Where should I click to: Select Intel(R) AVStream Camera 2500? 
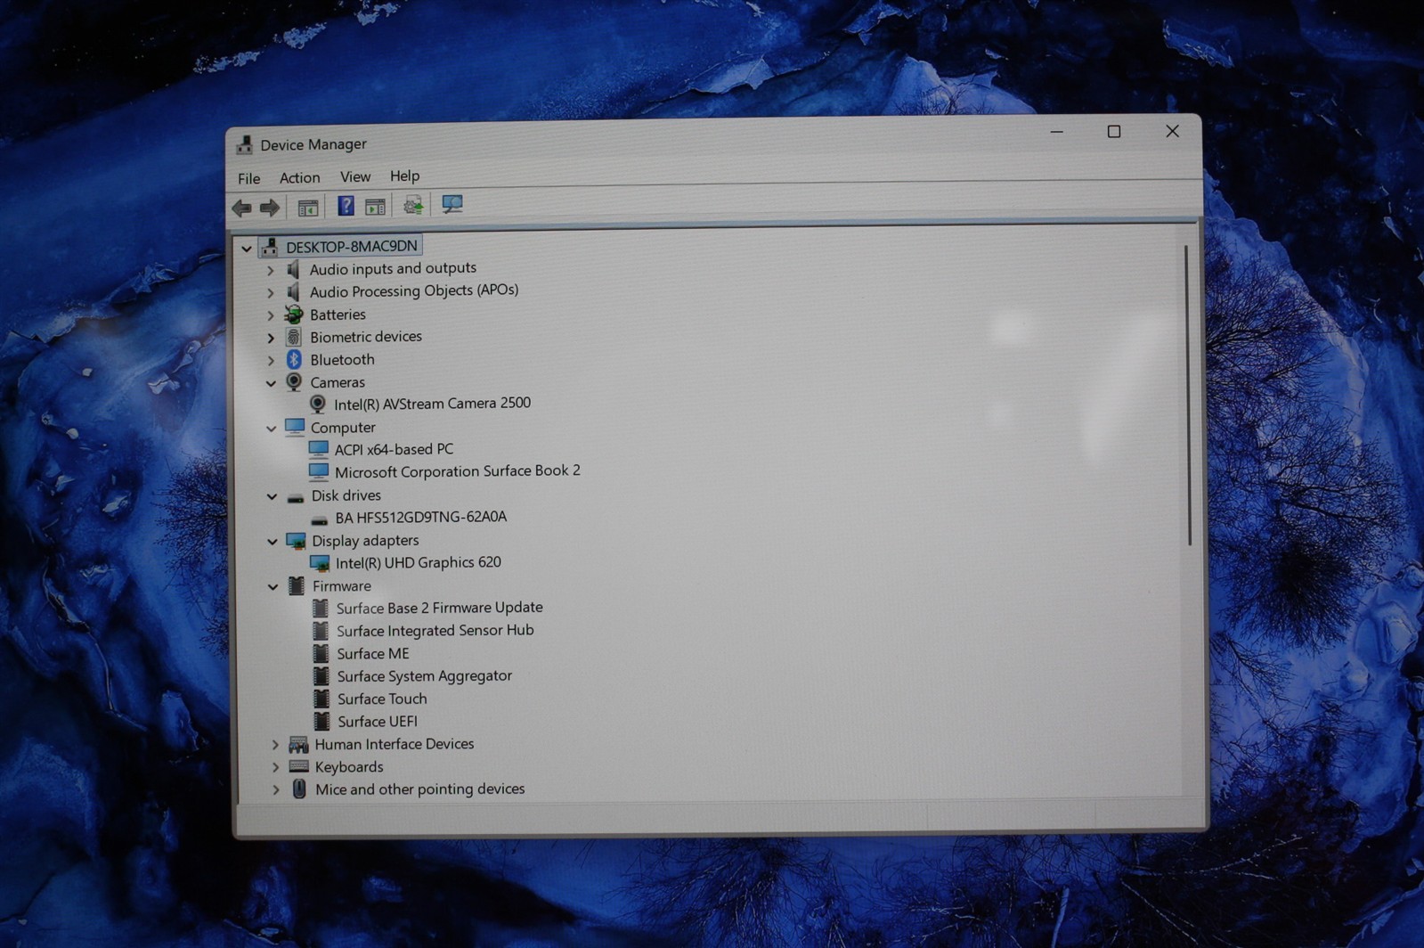[x=432, y=403]
